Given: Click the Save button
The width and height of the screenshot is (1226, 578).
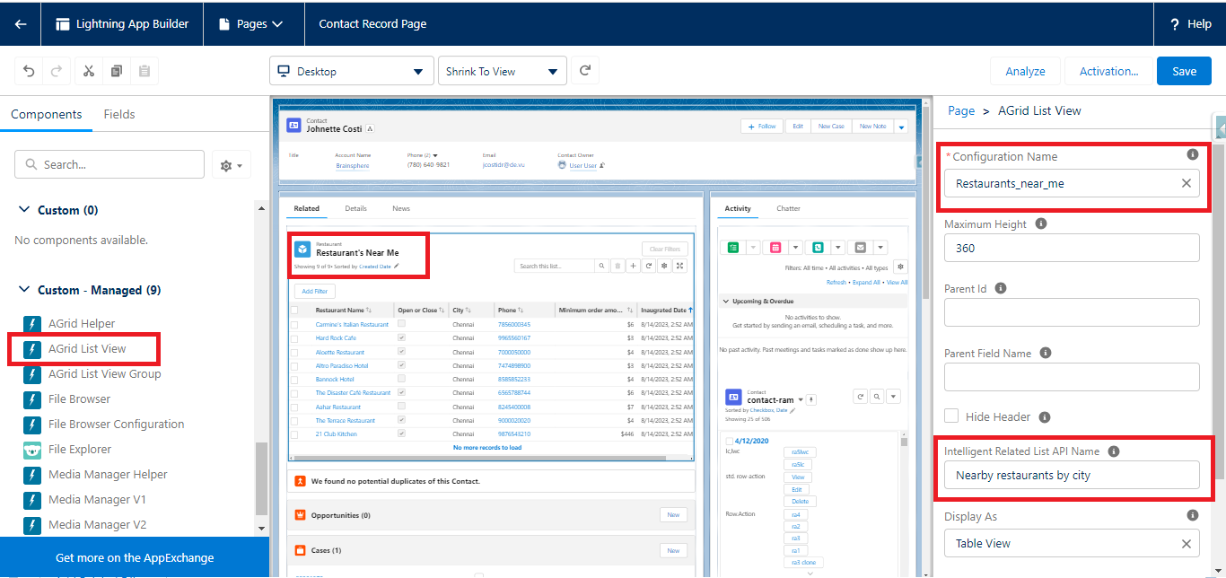Looking at the screenshot, I should [x=1184, y=71].
